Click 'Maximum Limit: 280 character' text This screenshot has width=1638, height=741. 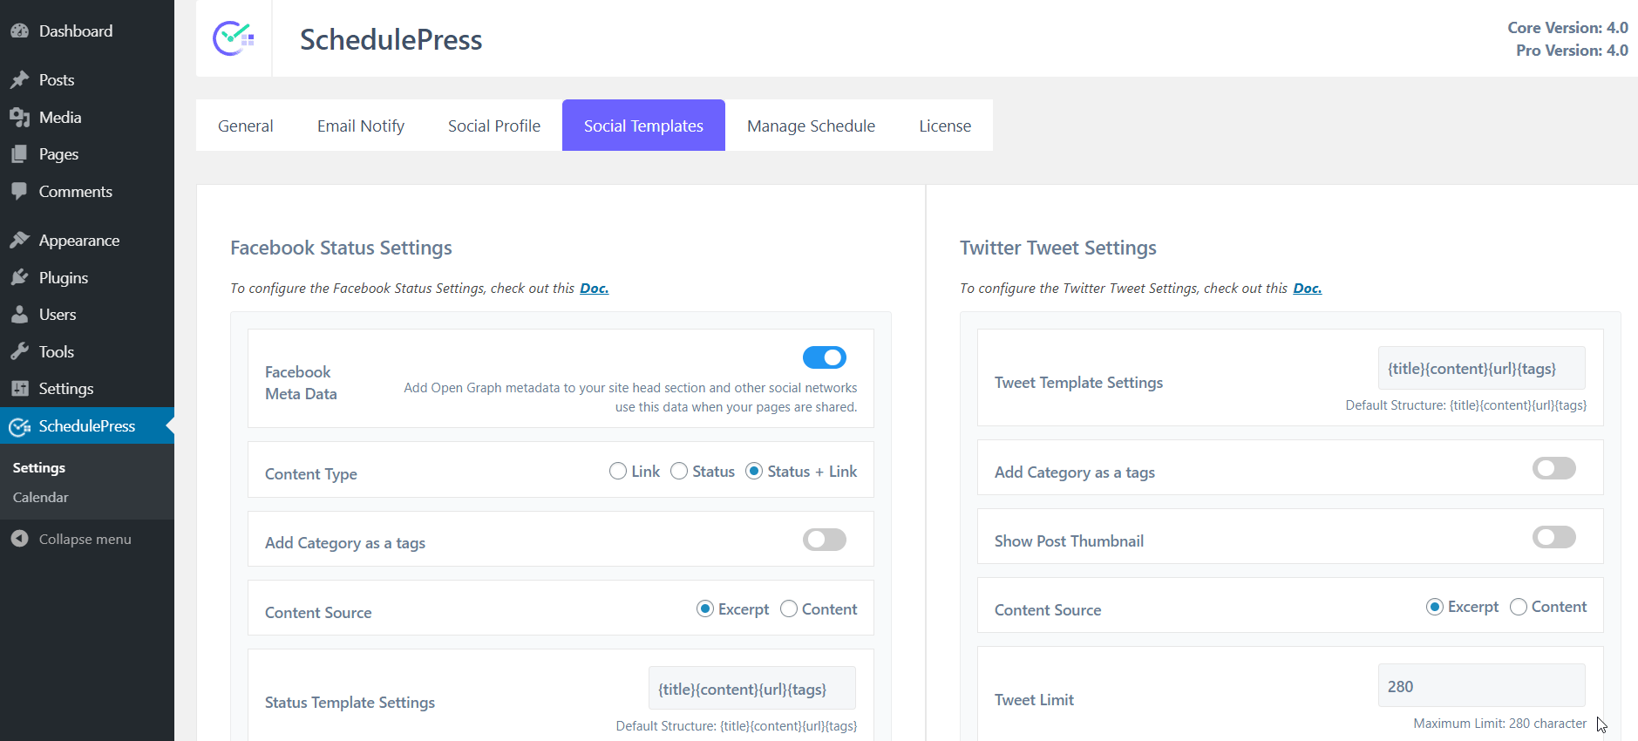tap(1500, 724)
